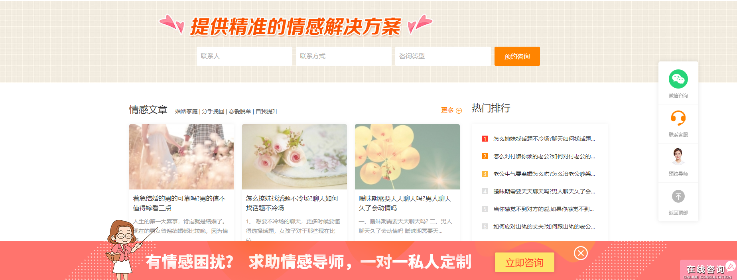This screenshot has width=737, height=280.
Task: Close the bottom promotional banner
Action: pos(581,253)
